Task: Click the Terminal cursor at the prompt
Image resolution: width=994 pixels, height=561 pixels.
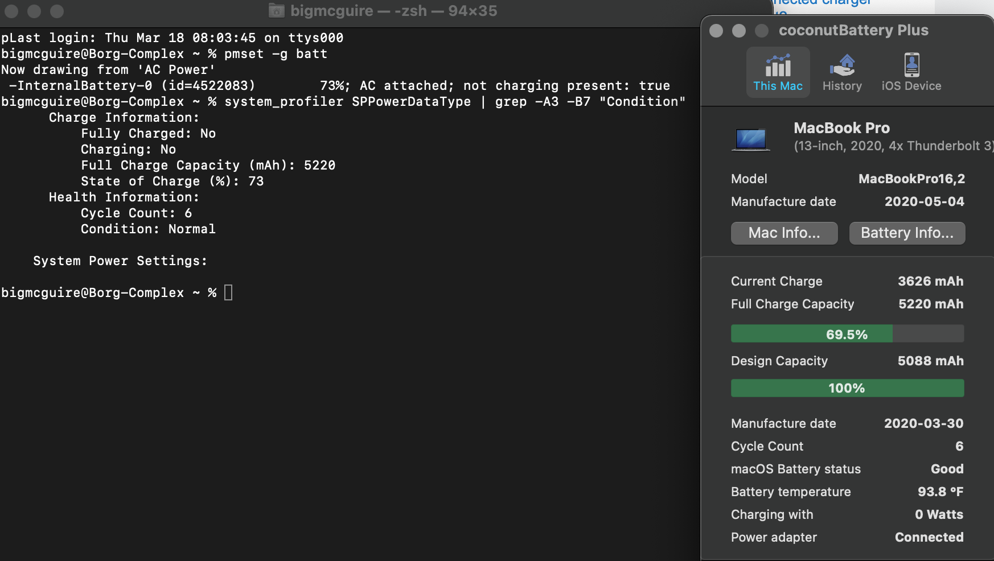Action: pos(228,292)
